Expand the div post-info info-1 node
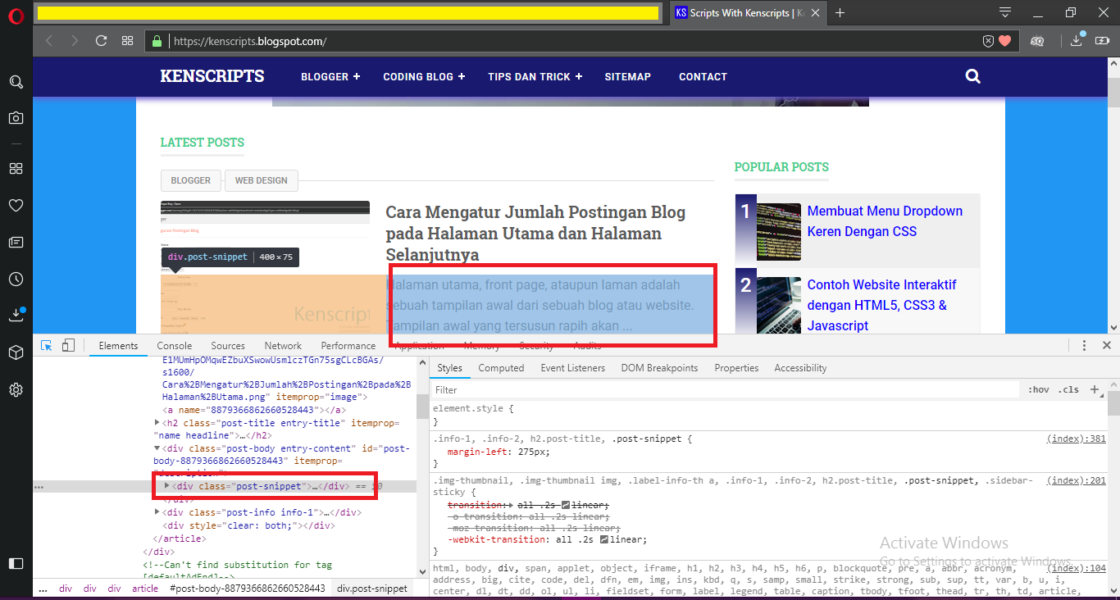 (x=157, y=512)
